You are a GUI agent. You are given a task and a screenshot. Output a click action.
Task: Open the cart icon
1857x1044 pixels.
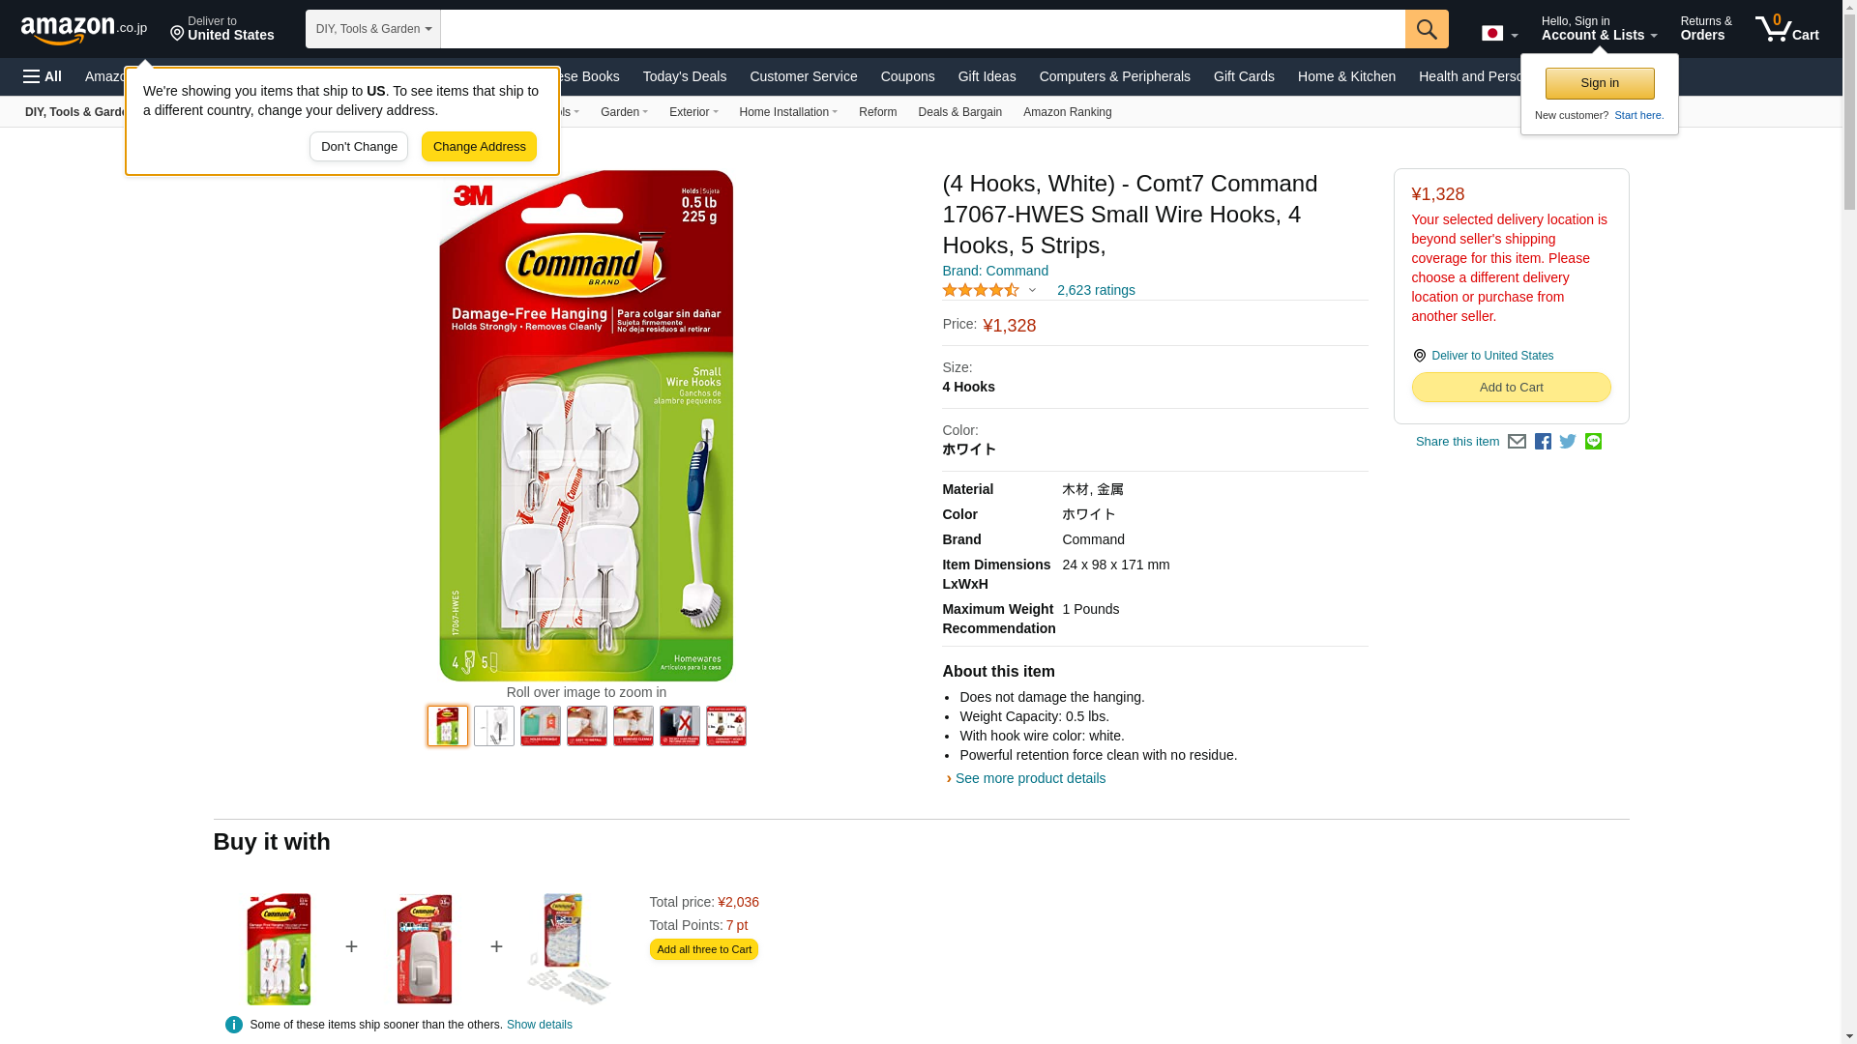click(x=1787, y=28)
